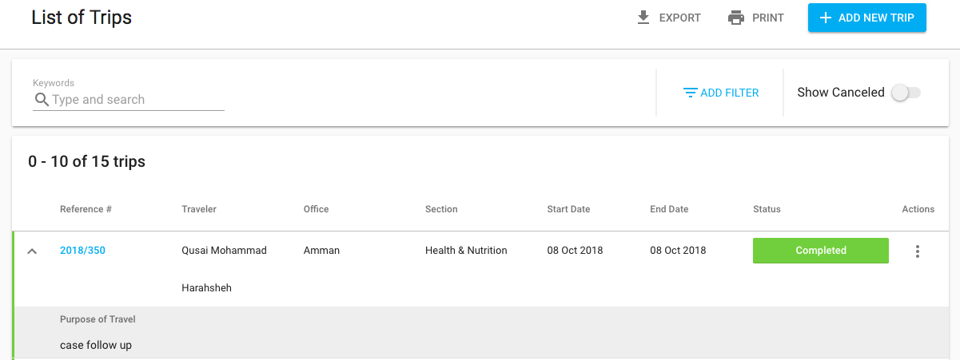The image size is (960, 360).
Task: Click the PRINT button label
Action: click(768, 18)
